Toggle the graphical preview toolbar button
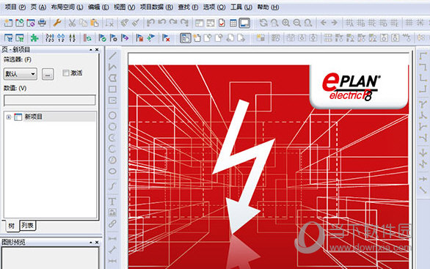The height and width of the screenshot is (269, 430). tap(244, 23)
